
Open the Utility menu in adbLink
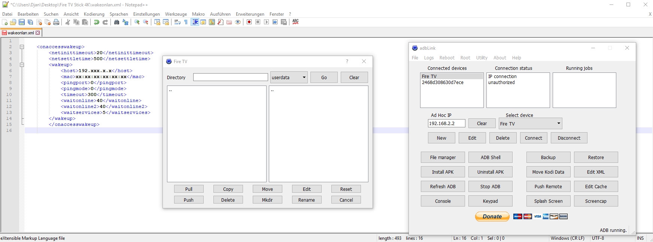[482, 58]
